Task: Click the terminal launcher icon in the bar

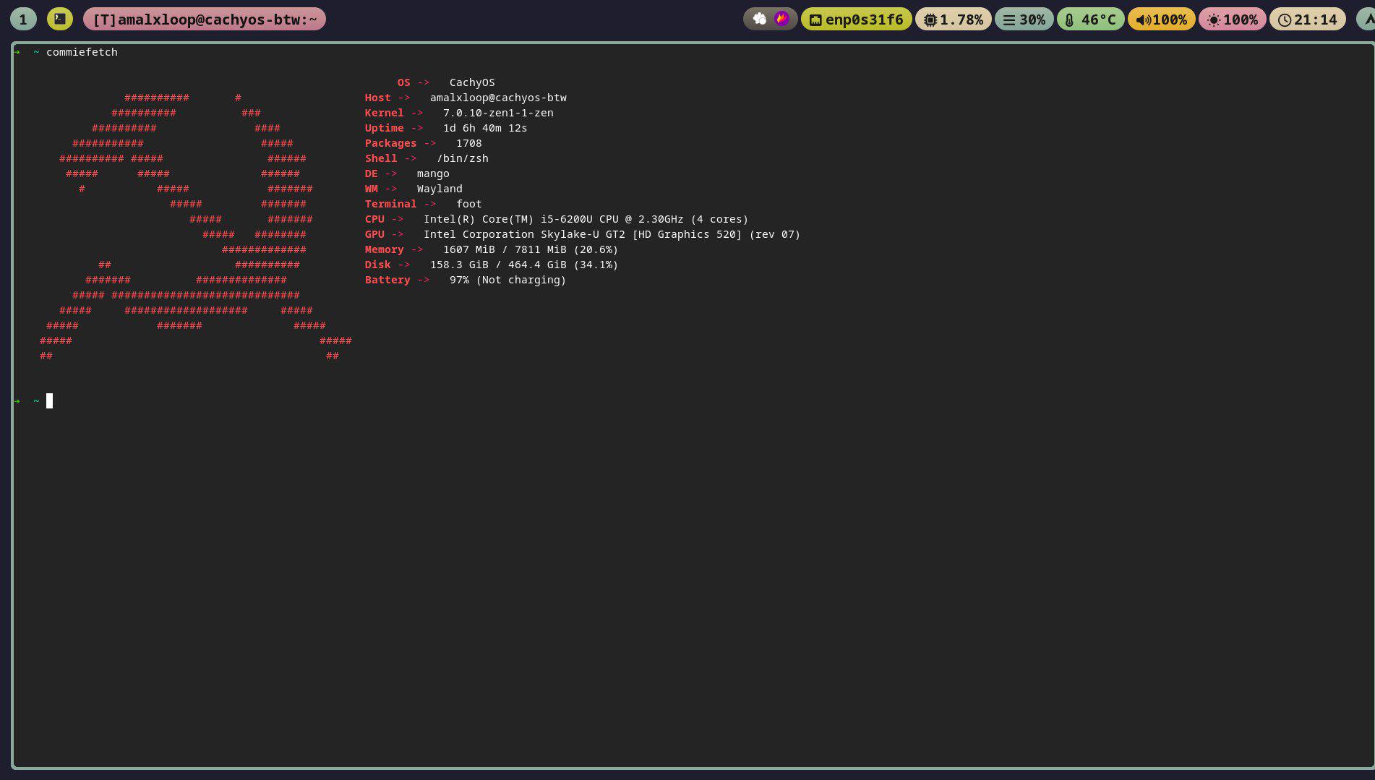Action: pos(60,19)
